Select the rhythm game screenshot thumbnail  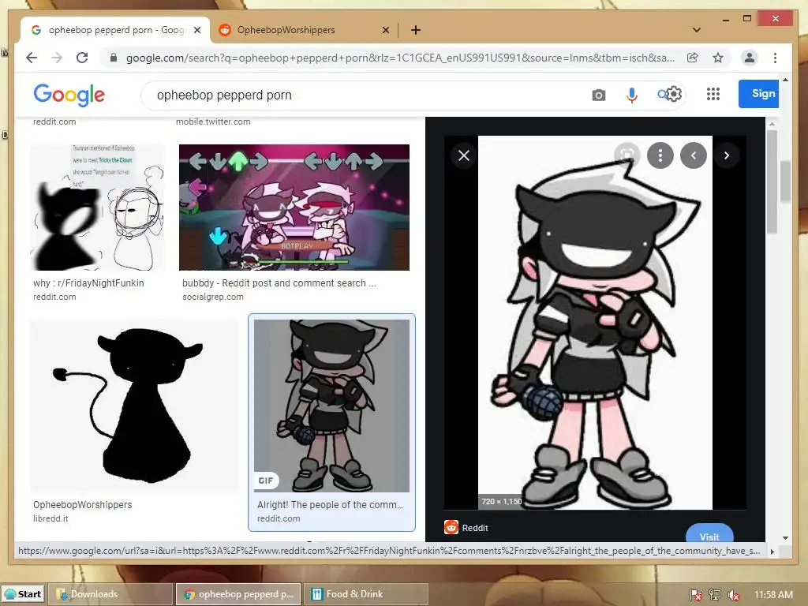point(294,208)
